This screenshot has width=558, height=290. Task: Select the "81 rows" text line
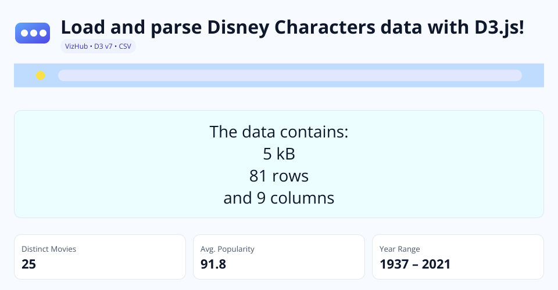click(x=278, y=176)
